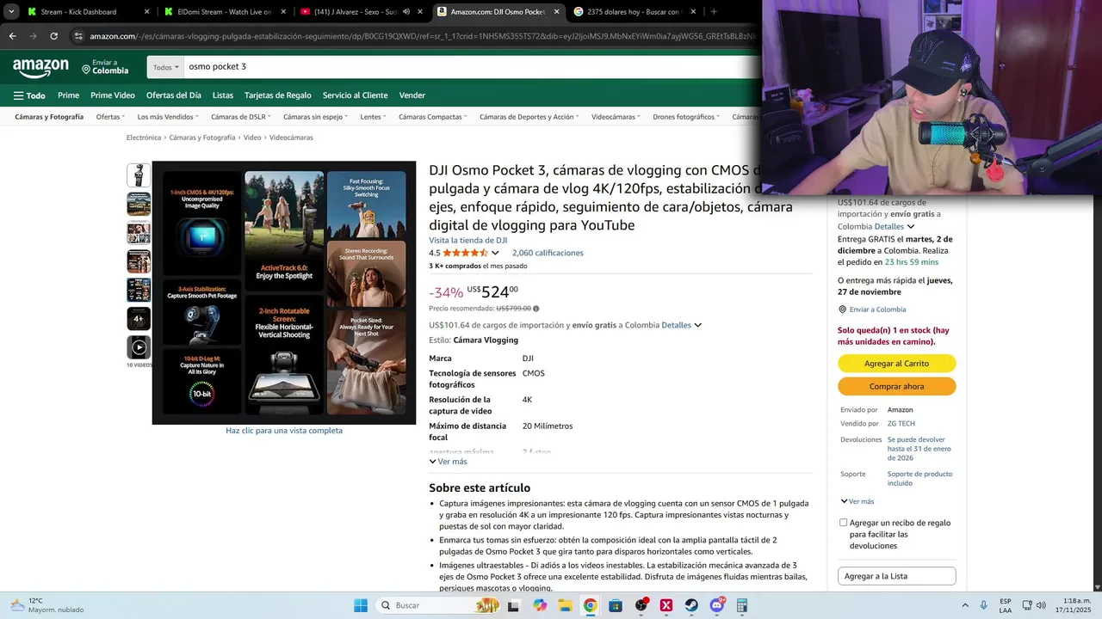Open Servicio al Cliente menu item
1102x619 pixels.
356,95
